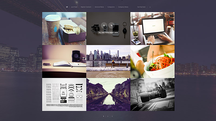
Task: Open the black-and-white camera lens photo
Action: [152, 94]
